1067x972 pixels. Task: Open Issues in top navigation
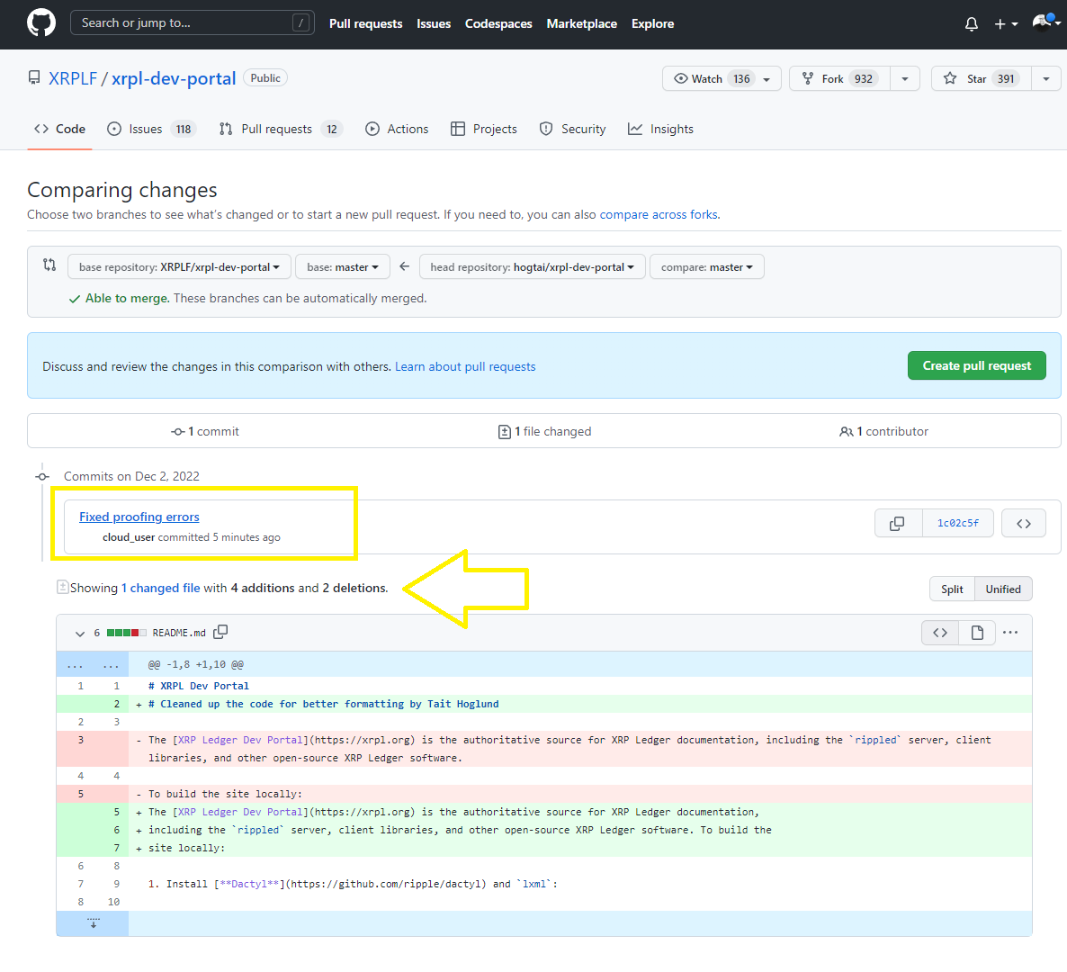pyautogui.click(x=434, y=23)
